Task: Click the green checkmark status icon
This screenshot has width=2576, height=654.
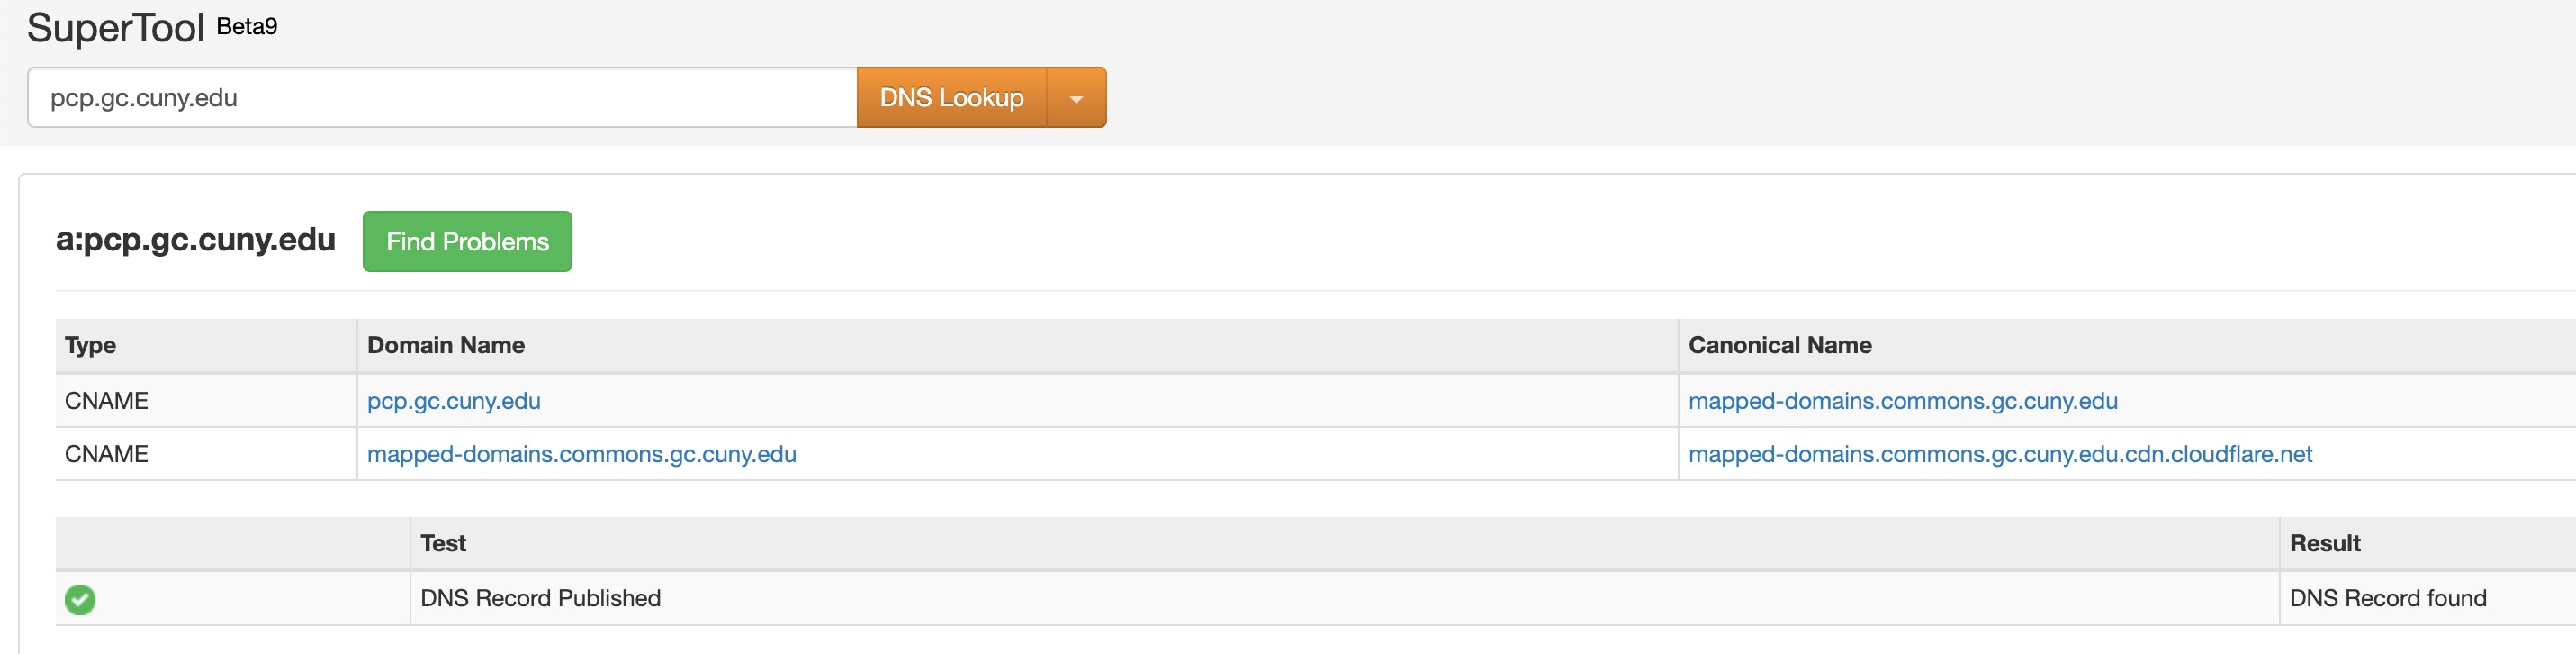Action: (80, 599)
